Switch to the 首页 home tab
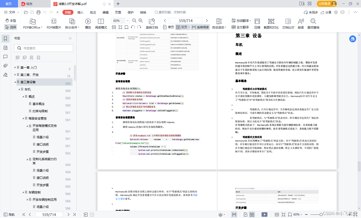Screen dimensions: 361x218 [x=9, y=4]
